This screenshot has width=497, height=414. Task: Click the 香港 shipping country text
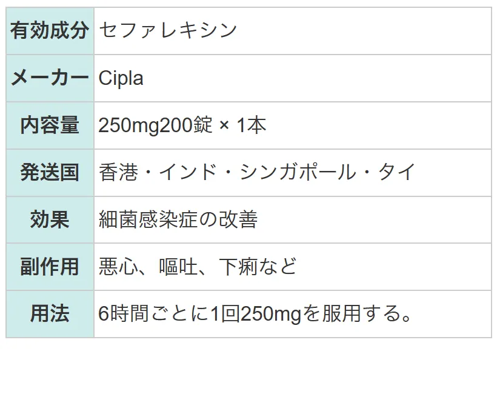point(119,172)
